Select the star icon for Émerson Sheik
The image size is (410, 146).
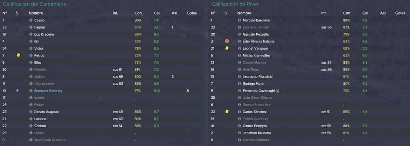coord(17,90)
